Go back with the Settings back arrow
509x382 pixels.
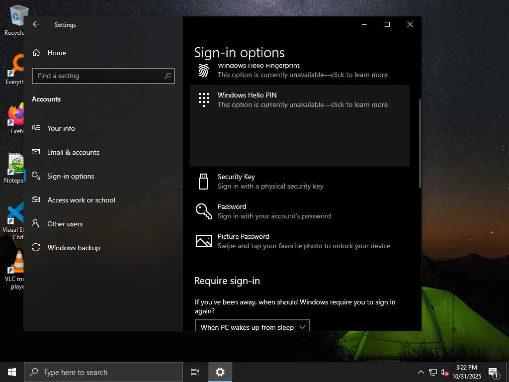[36, 24]
